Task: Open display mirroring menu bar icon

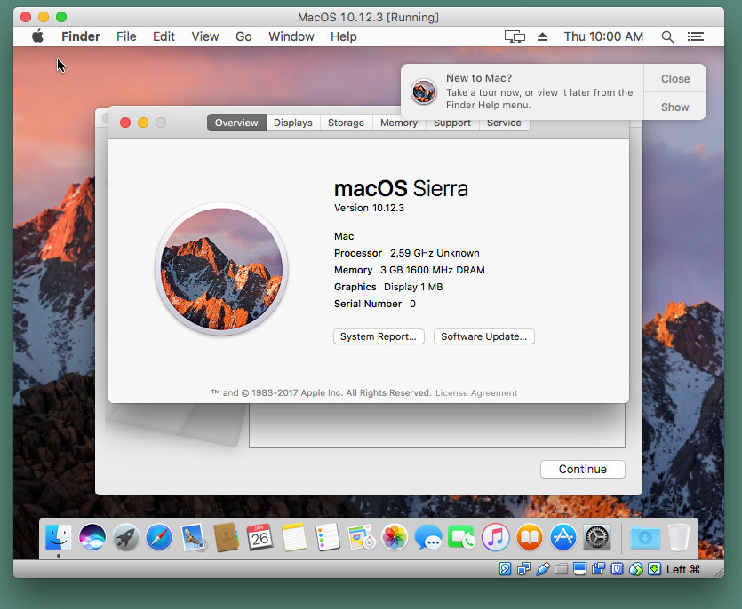Action: (515, 36)
